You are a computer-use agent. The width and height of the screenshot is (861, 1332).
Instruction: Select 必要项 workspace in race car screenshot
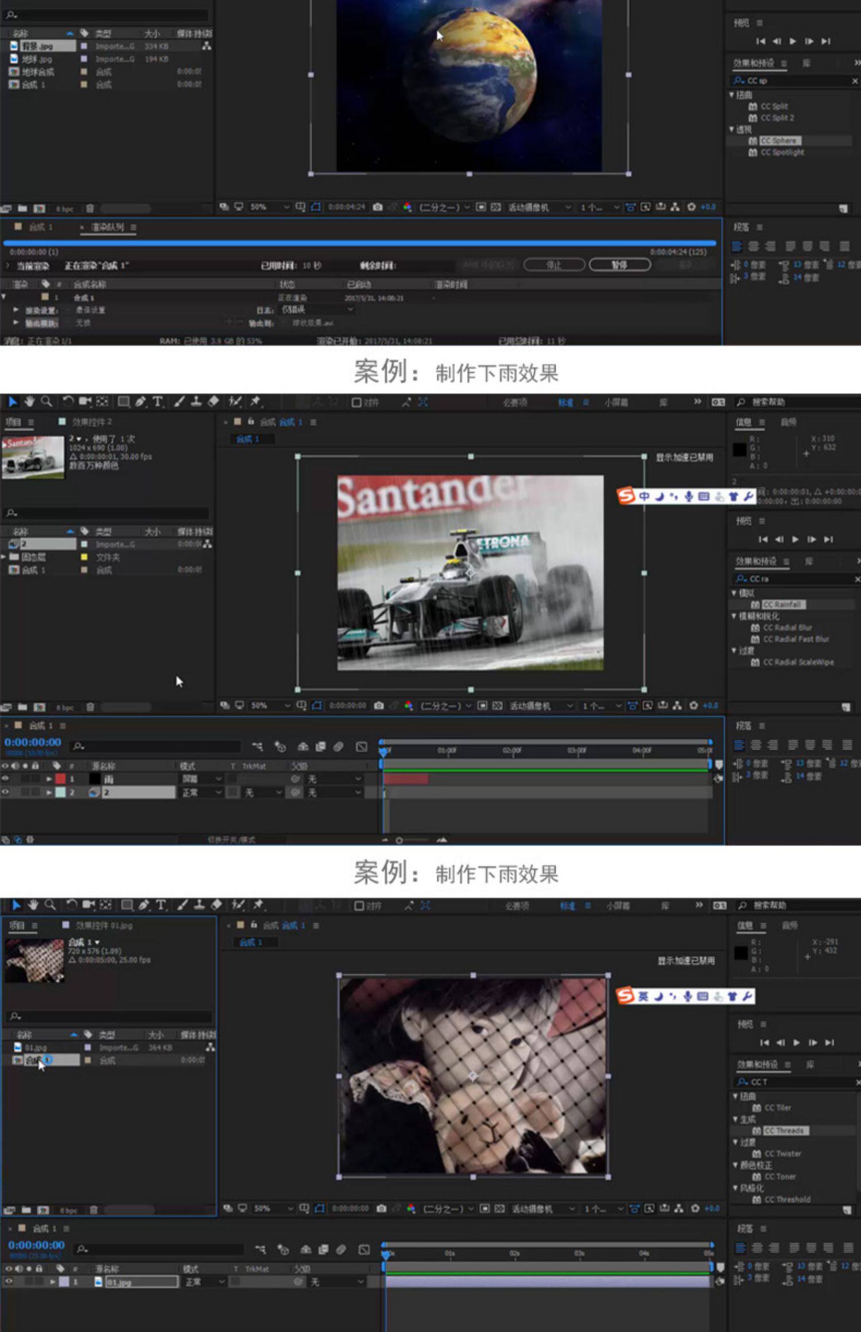pyautogui.click(x=515, y=403)
